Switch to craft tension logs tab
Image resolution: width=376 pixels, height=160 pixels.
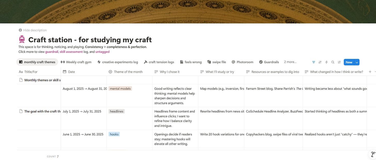click(159, 62)
